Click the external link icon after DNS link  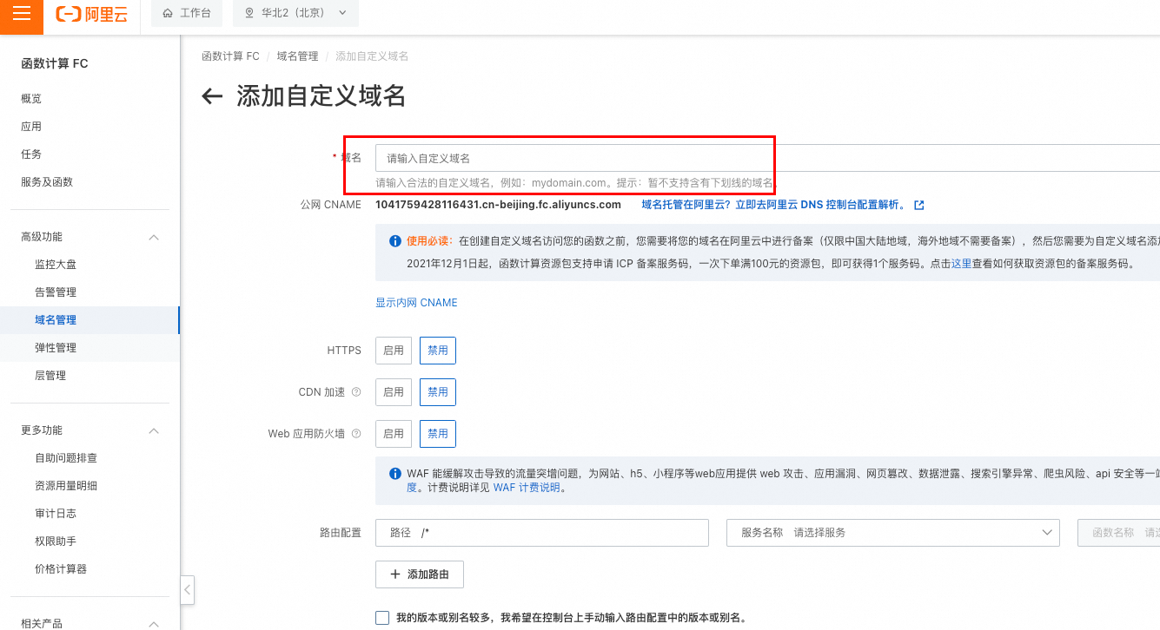[x=919, y=206]
